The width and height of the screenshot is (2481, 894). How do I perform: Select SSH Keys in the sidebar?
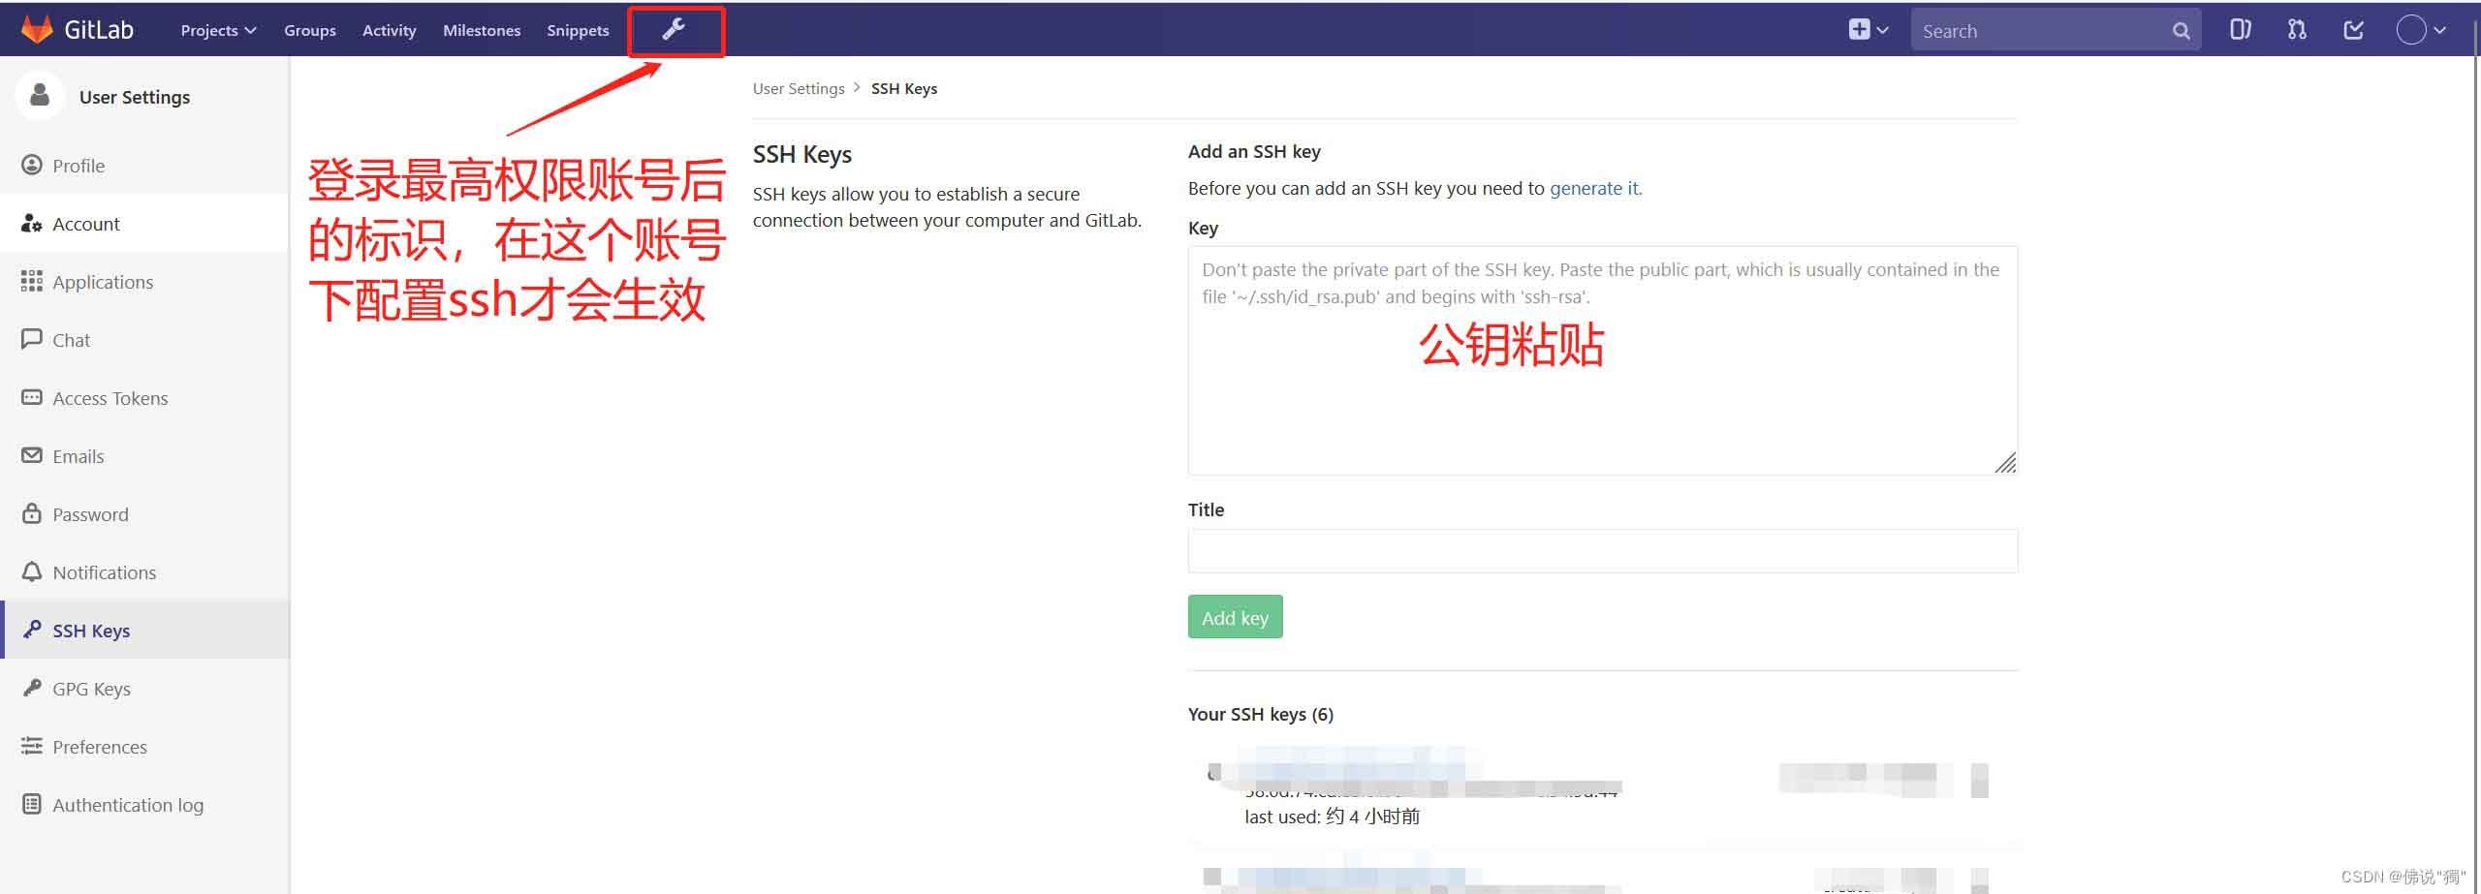145,630
